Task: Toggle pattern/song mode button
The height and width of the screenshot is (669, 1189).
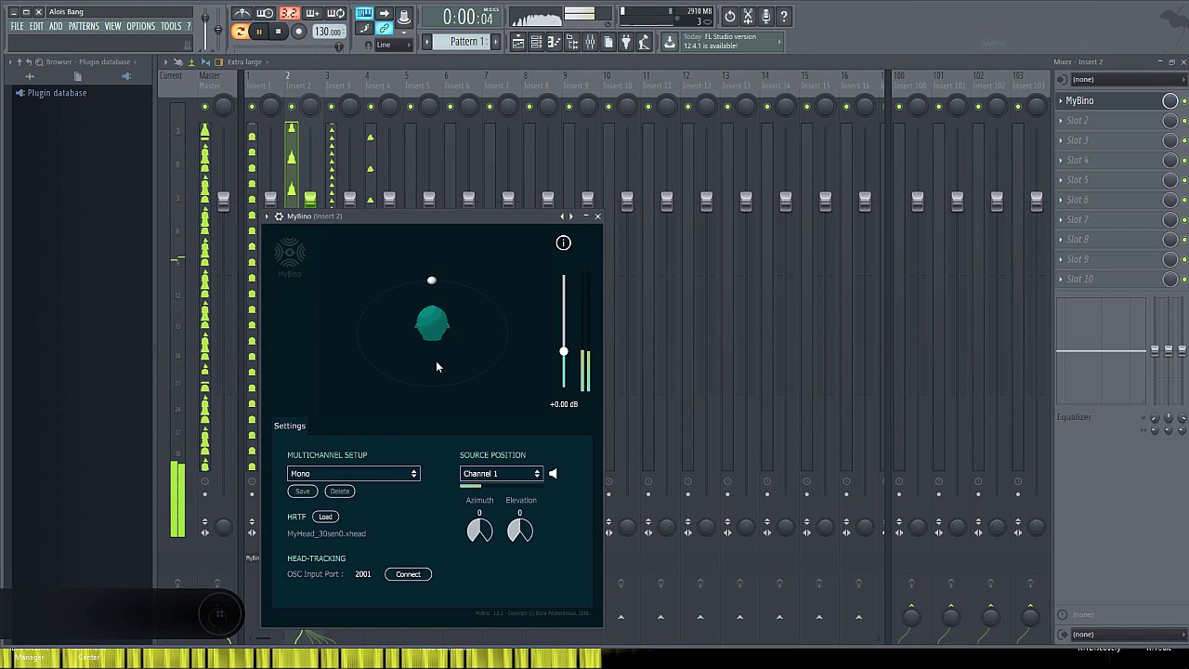Action: (239, 32)
